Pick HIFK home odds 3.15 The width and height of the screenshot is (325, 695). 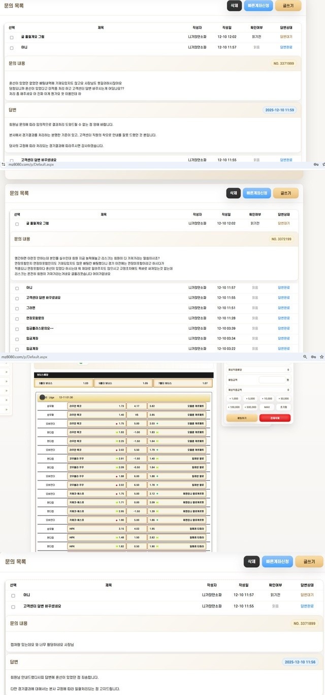97,529
